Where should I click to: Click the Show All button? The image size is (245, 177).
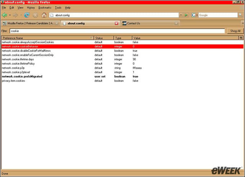point(235,31)
